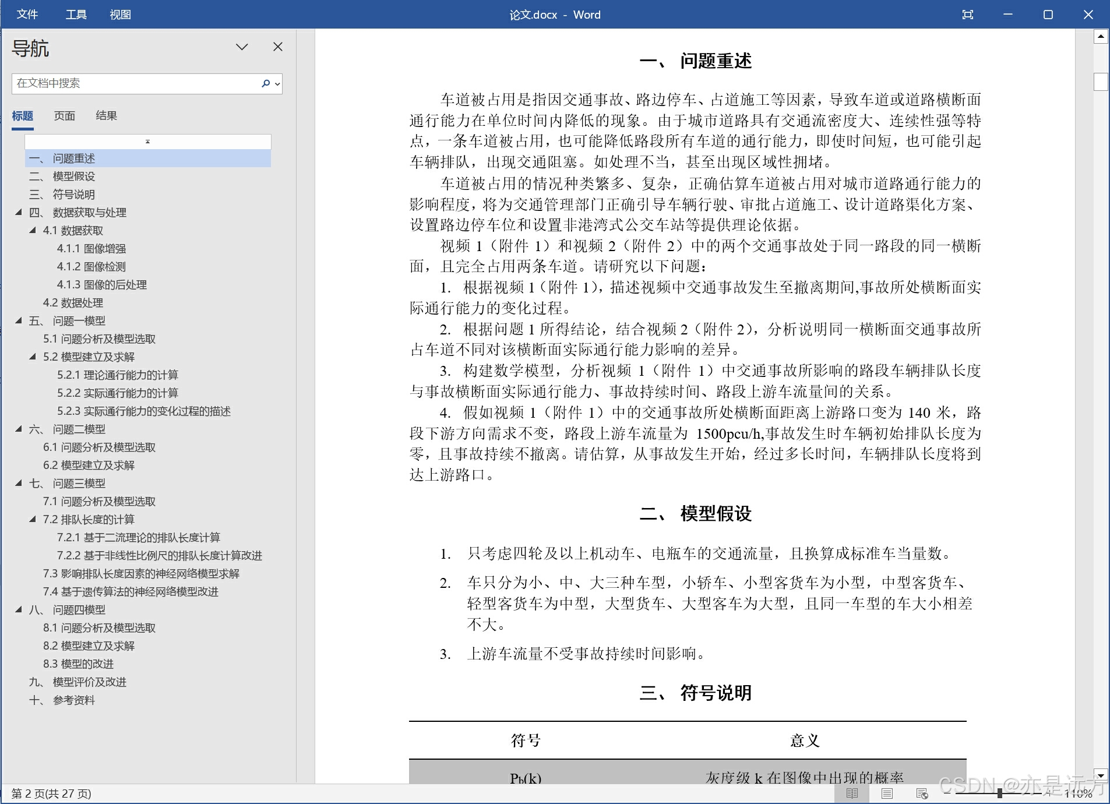Click the search magnifier icon
1110x804 pixels.
(266, 83)
